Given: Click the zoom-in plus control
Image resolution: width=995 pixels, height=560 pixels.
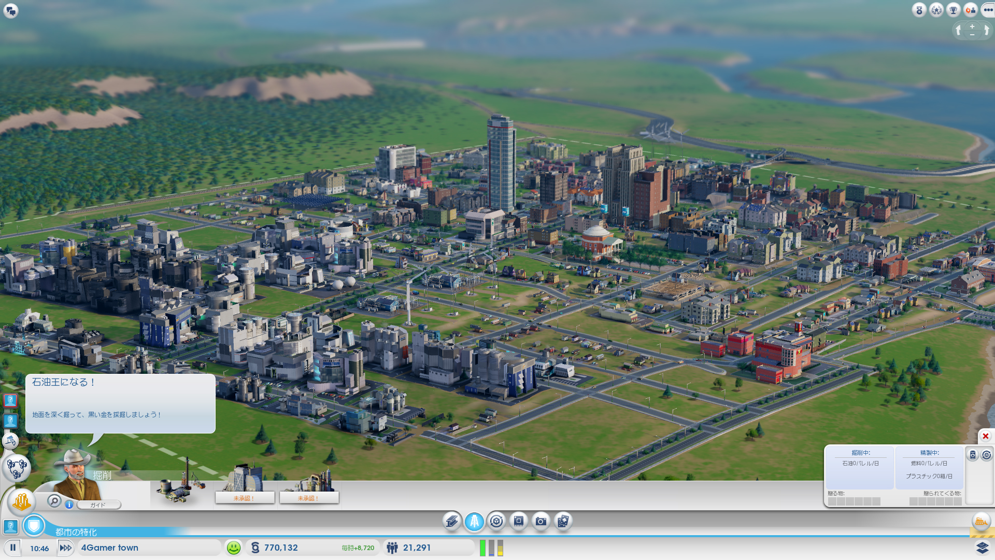Looking at the screenshot, I should tap(972, 26).
